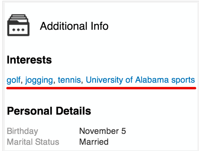Click the November 5 birthday value
This screenshot has height=151, width=199.
103,131
